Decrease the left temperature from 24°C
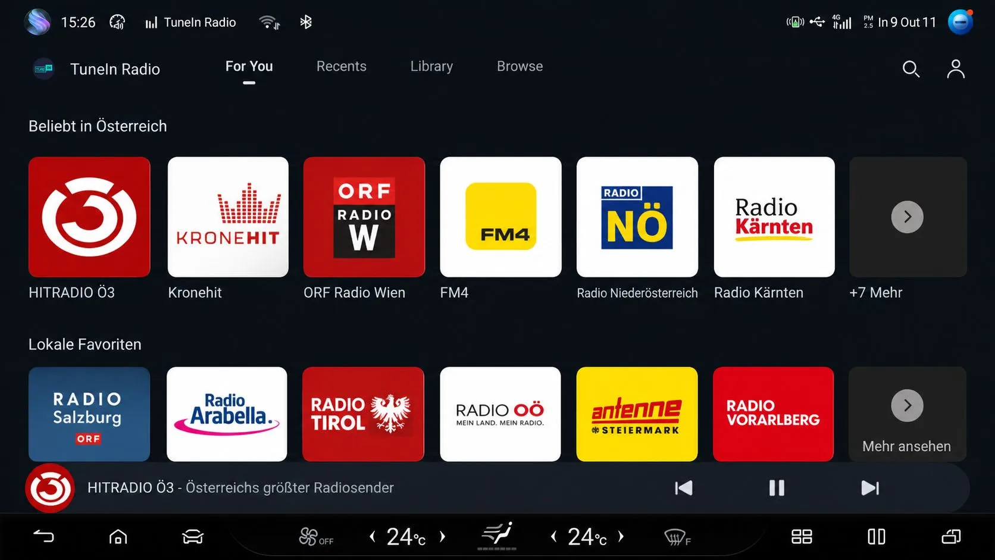Viewport: 995px width, 560px height. pos(373,537)
